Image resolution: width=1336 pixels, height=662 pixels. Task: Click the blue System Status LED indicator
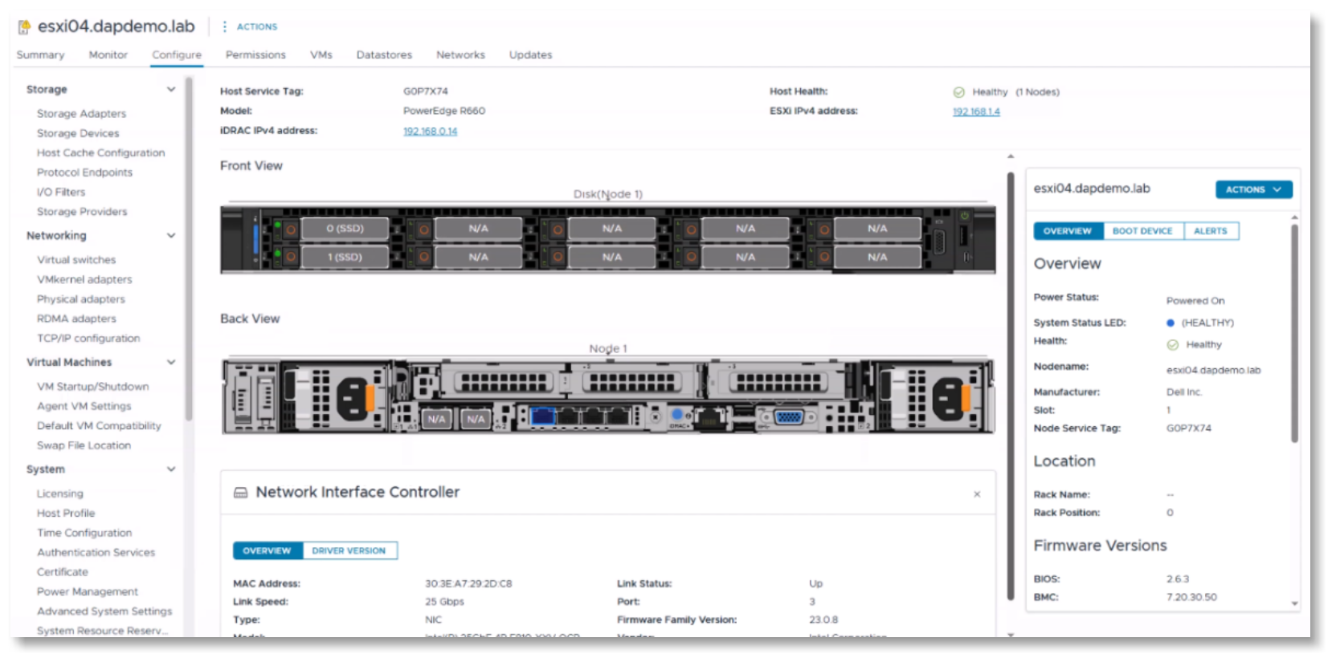tap(1171, 323)
